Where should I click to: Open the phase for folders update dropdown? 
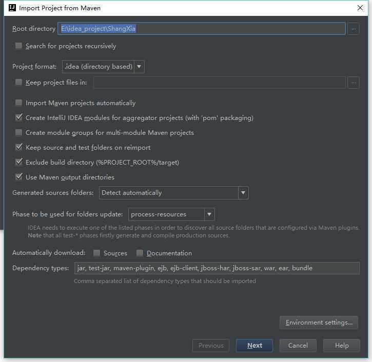point(171,214)
